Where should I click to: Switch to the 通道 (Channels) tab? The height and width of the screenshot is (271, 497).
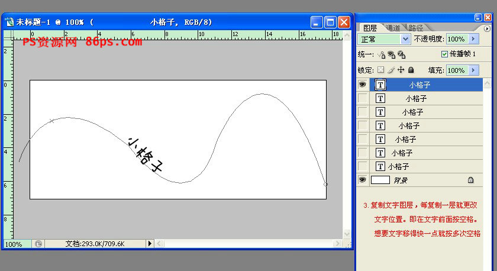pos(393,28)
